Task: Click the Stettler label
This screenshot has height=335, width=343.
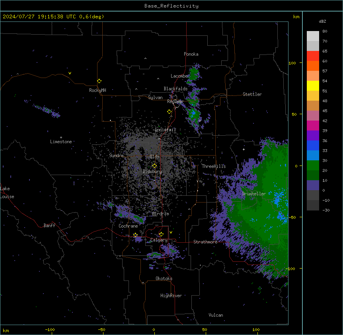Action: pos(252,94)
